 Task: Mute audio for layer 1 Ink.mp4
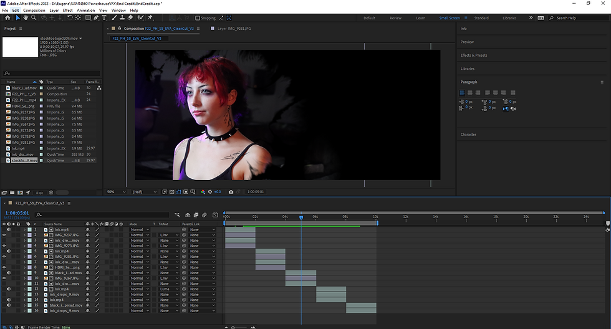point(9,229)
